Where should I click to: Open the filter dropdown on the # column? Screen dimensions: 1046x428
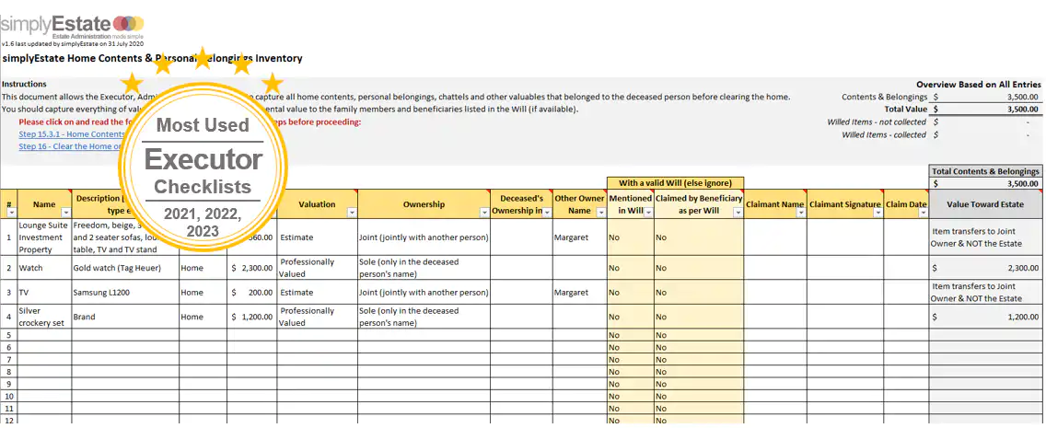pyautogui.click(x=11, y=213)
